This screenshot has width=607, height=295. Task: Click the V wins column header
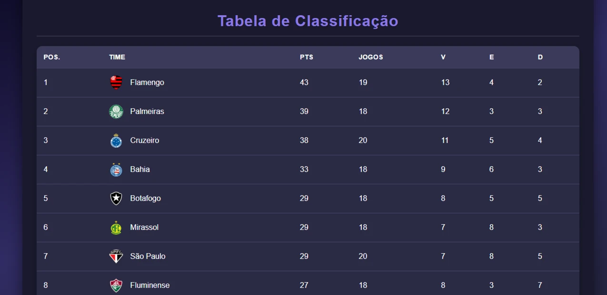tap(443, 57)
